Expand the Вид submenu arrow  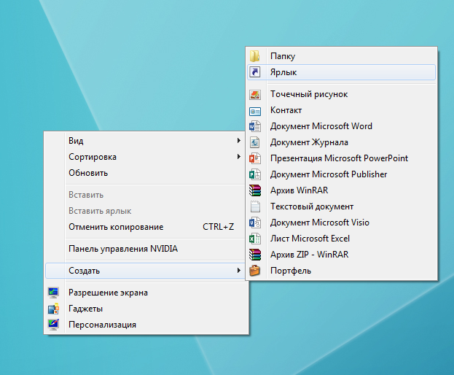(x=238, y=141)
